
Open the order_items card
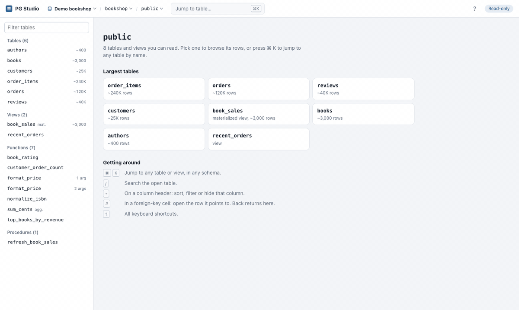pyautogui.click(x=154, y=89)
